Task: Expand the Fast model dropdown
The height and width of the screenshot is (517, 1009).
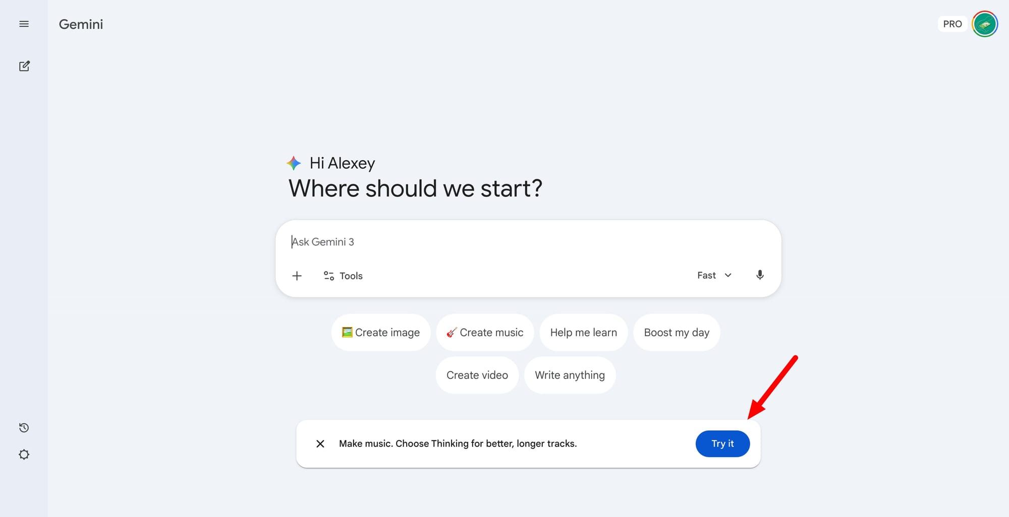Action: [x=714, y=275]
